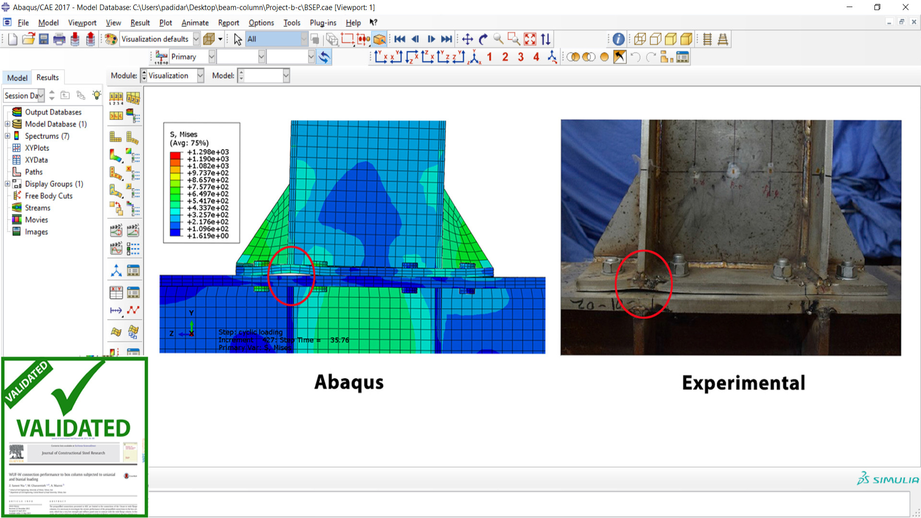
Task: Print the viewport with the printer icon
Action: [x=59, y=39]
